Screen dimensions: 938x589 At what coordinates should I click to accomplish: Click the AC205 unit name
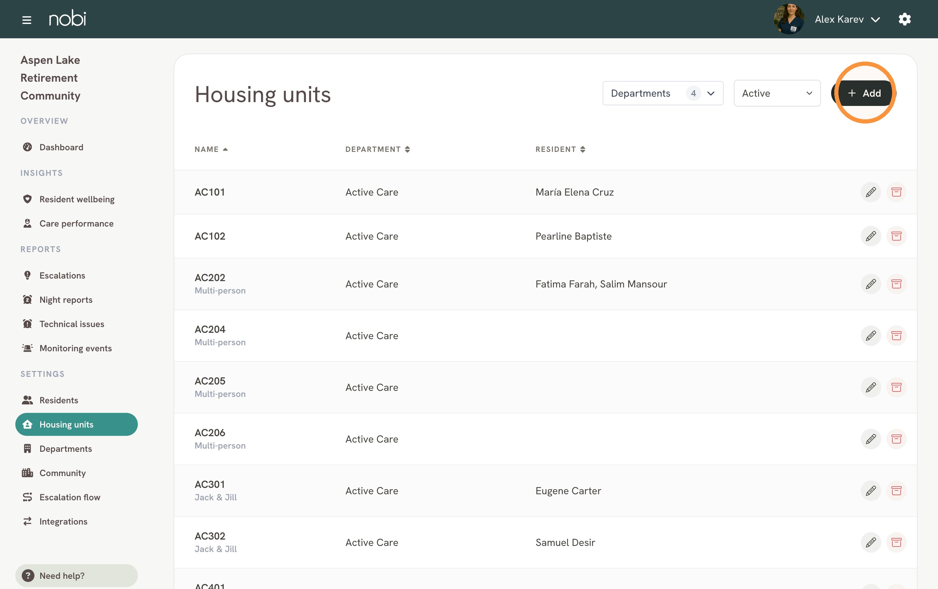(x=210, y=381)
